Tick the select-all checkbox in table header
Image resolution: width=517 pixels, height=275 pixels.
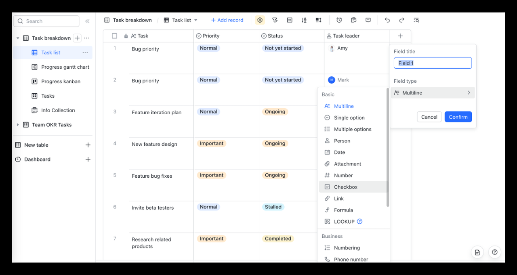[114, 36]
